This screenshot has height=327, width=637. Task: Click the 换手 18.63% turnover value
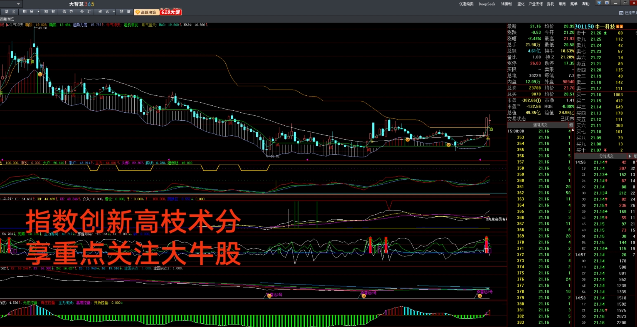coord(567,51)
